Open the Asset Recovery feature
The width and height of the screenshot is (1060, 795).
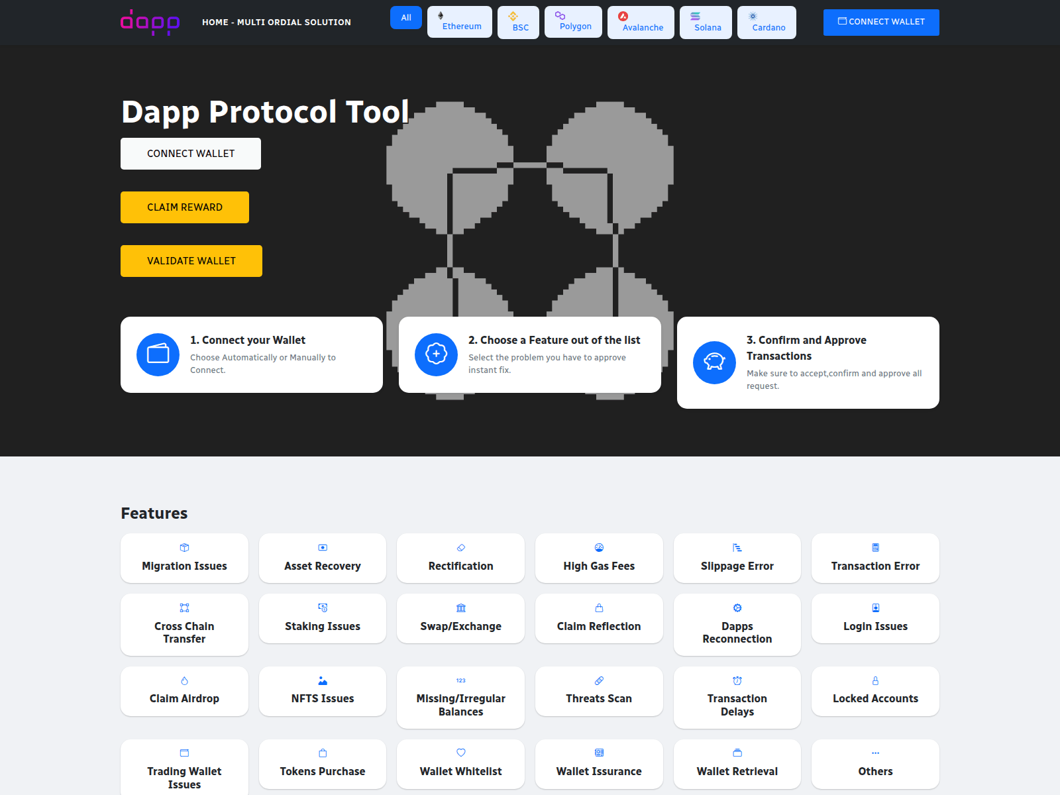323,558
